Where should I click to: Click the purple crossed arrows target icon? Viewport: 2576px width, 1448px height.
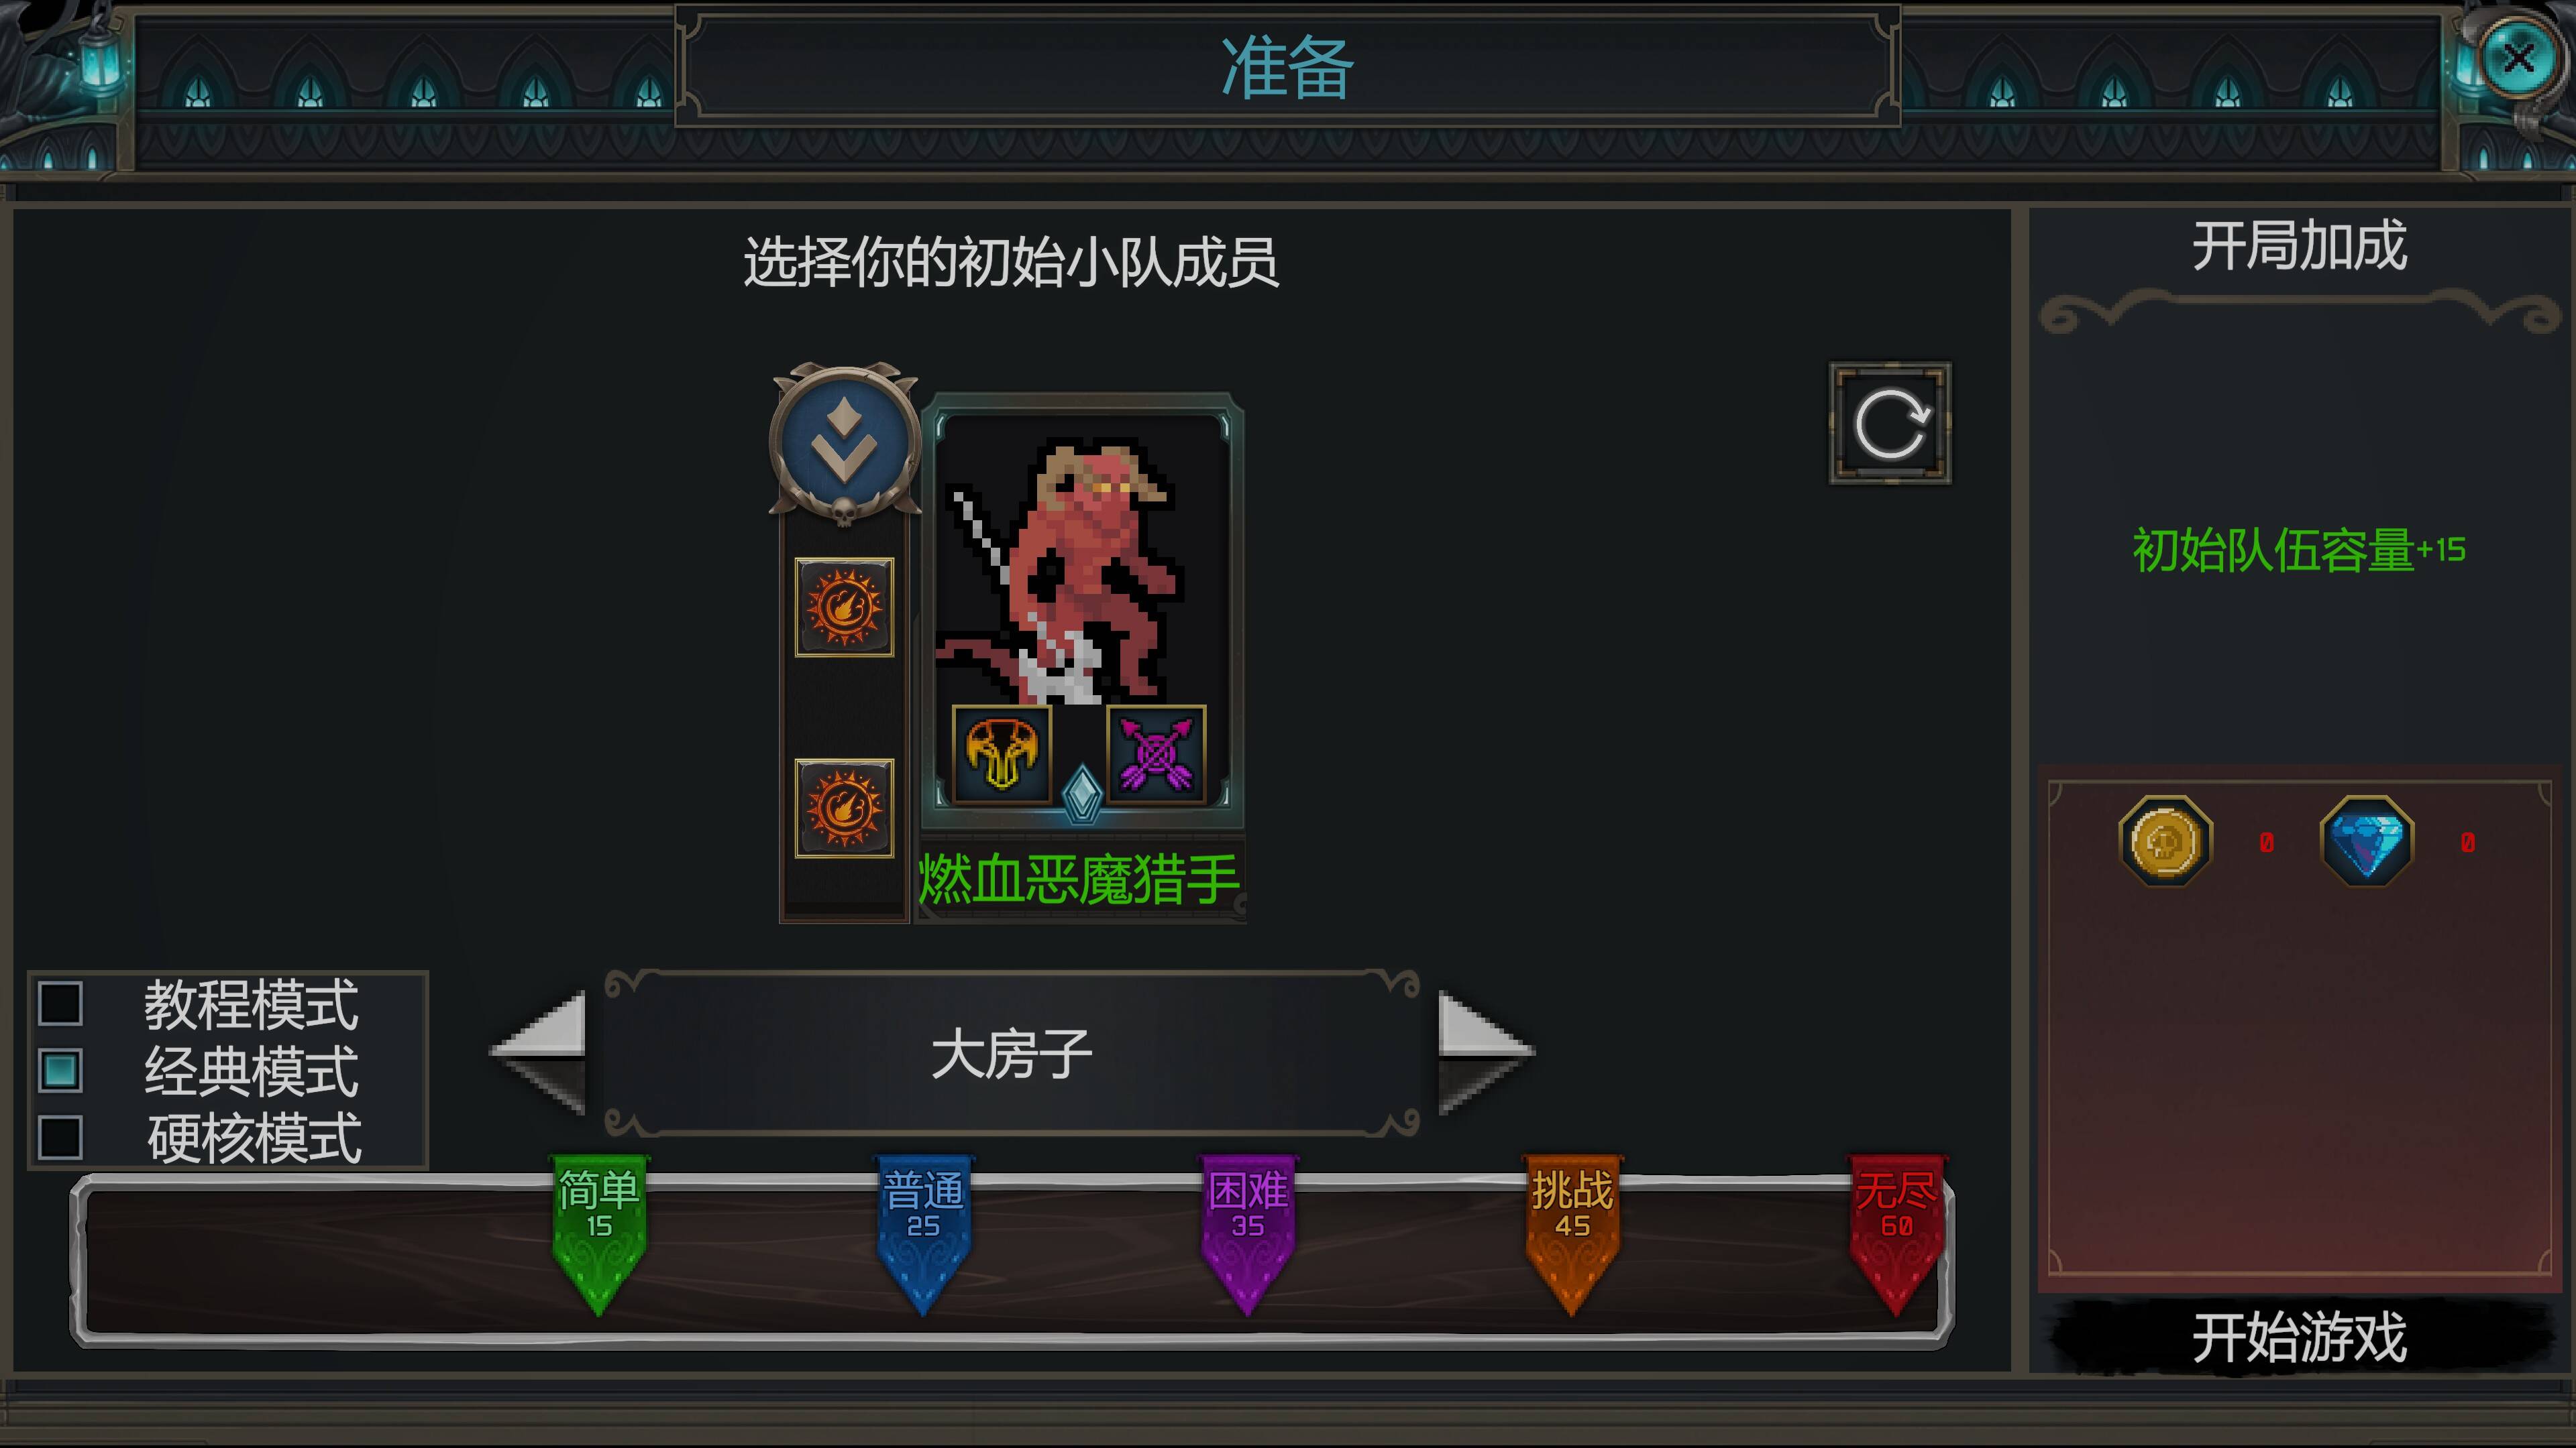(x=1156, y=754)
